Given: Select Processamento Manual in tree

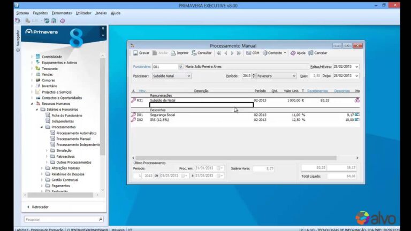Looking at the screenshot, I should click(x=73, y=139).
